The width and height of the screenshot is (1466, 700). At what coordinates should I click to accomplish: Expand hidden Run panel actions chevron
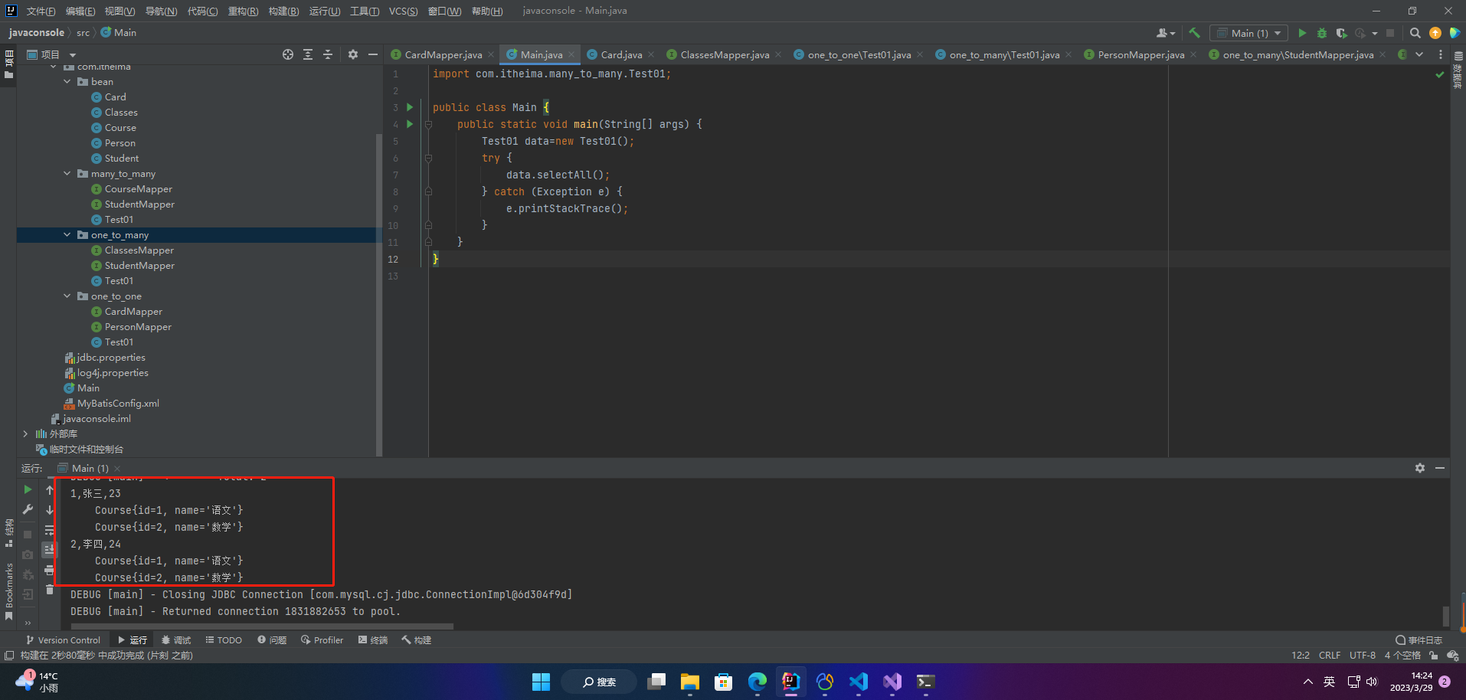pos(28,623)
